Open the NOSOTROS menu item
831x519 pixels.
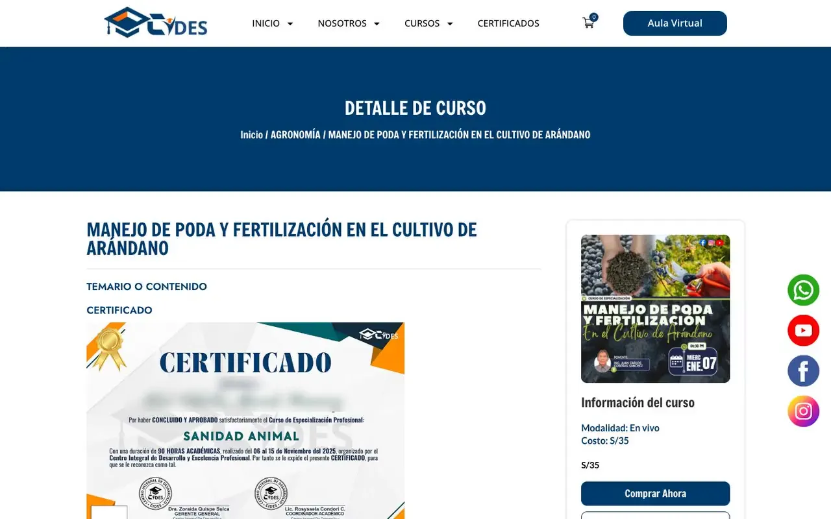[342, 23]
